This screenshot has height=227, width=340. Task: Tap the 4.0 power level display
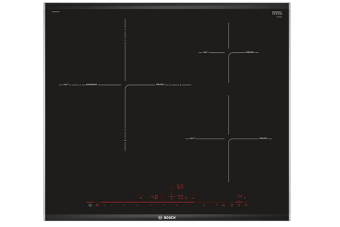(x=154, y=197)
